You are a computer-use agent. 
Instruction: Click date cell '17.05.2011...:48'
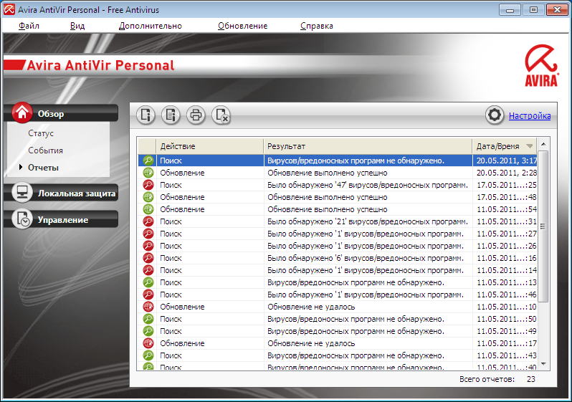(x=506, y=197)
